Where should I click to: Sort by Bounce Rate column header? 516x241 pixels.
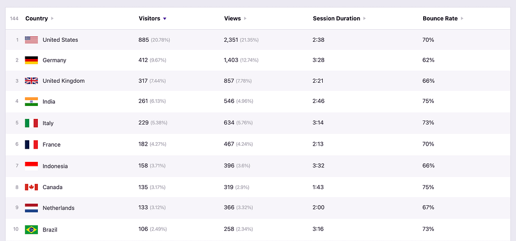[440, 19]
